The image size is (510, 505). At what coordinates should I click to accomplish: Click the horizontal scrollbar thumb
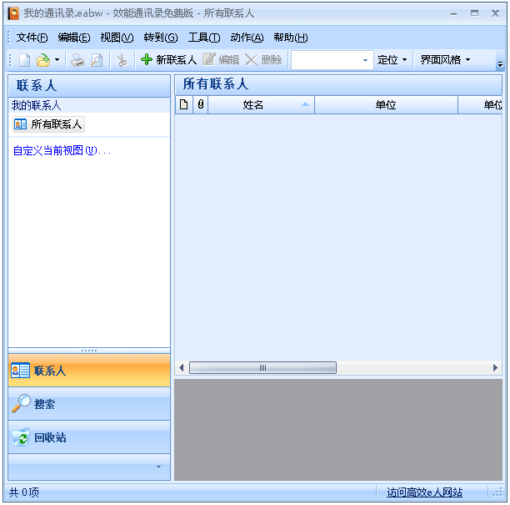pyautogui.click(x=262, y=368)
